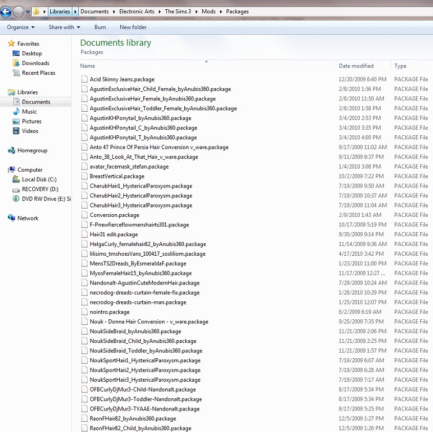Expand the arrow after The Sims 3 breadcrumb

tap(197, 12)
